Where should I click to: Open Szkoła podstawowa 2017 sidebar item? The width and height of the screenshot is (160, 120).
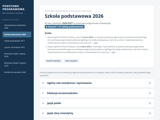click(x=17, y=41)
